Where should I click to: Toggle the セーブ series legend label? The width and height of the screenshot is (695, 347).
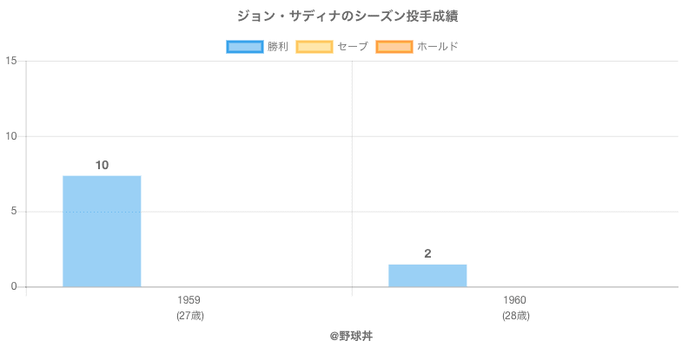(352, 46)
